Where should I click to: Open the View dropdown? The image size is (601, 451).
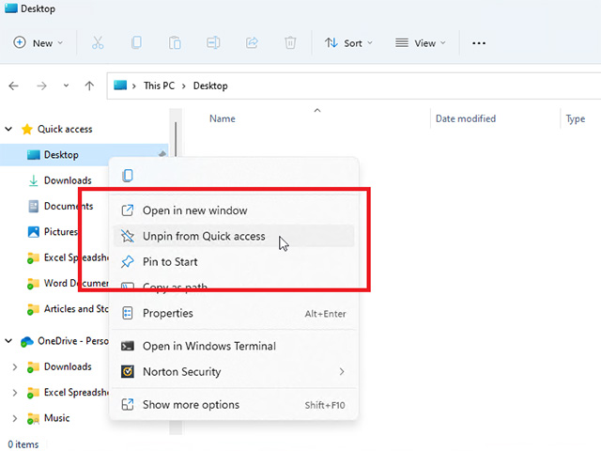point(421,42)
